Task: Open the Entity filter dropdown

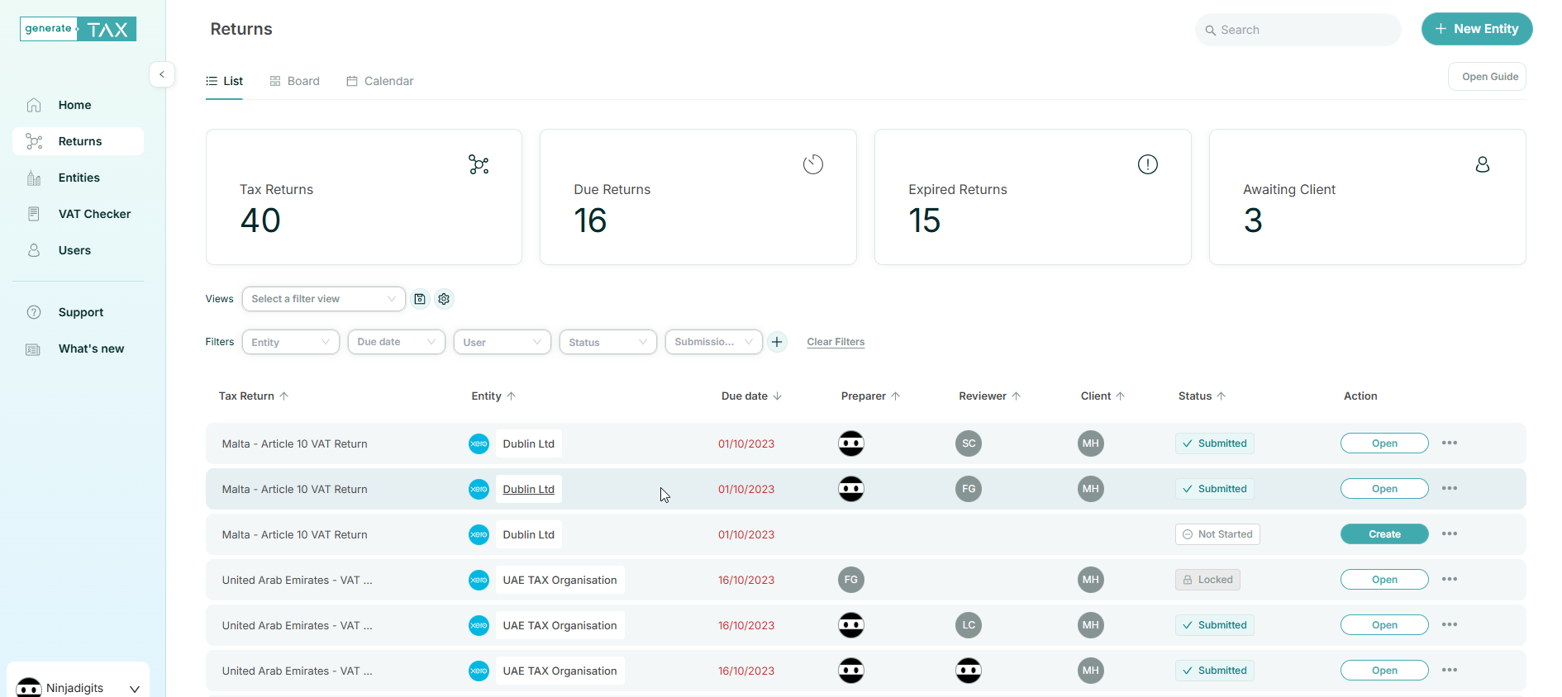Action: click(x=290, y=342)
